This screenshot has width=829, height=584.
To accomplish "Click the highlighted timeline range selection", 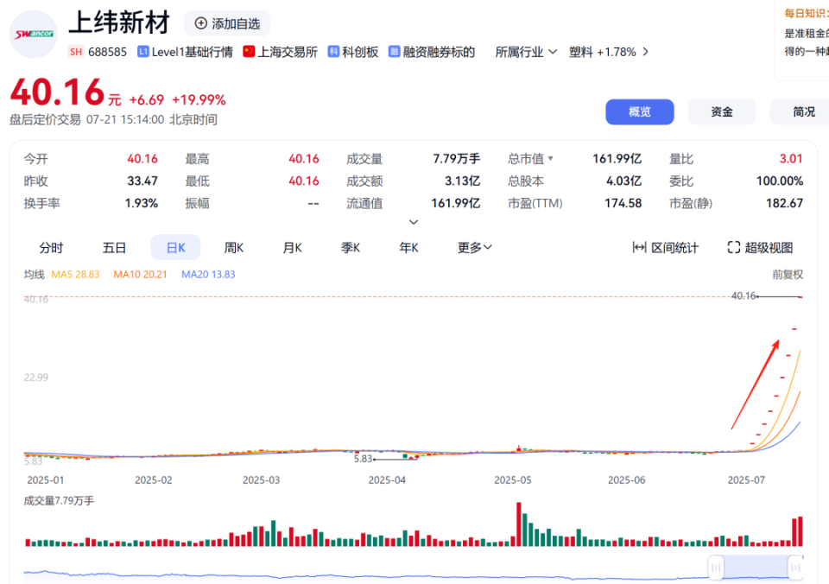I will (x=756, y=568).
